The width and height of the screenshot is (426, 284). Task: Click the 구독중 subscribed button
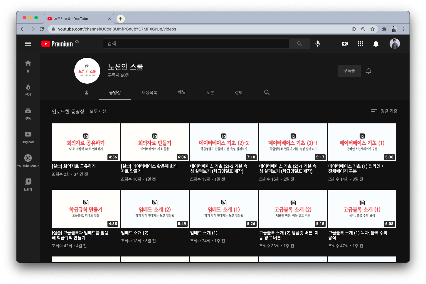[x=349, y=71]
